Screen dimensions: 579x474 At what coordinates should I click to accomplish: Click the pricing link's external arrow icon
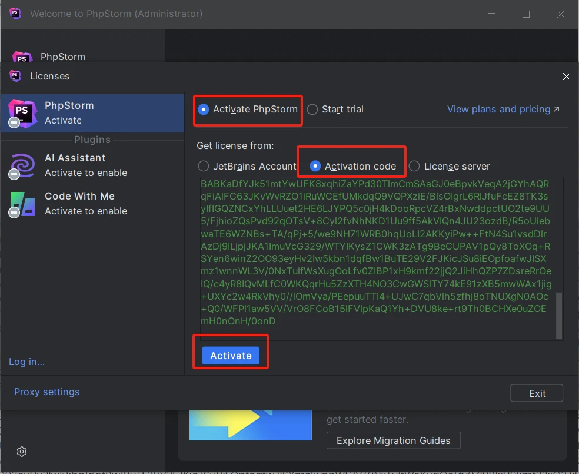pos(557,110)
